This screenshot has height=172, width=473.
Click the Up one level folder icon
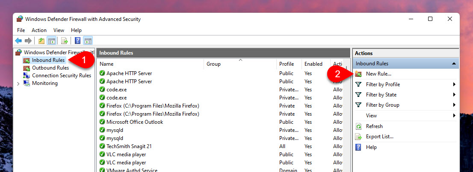pyautogui.click(x=41, y=41)
